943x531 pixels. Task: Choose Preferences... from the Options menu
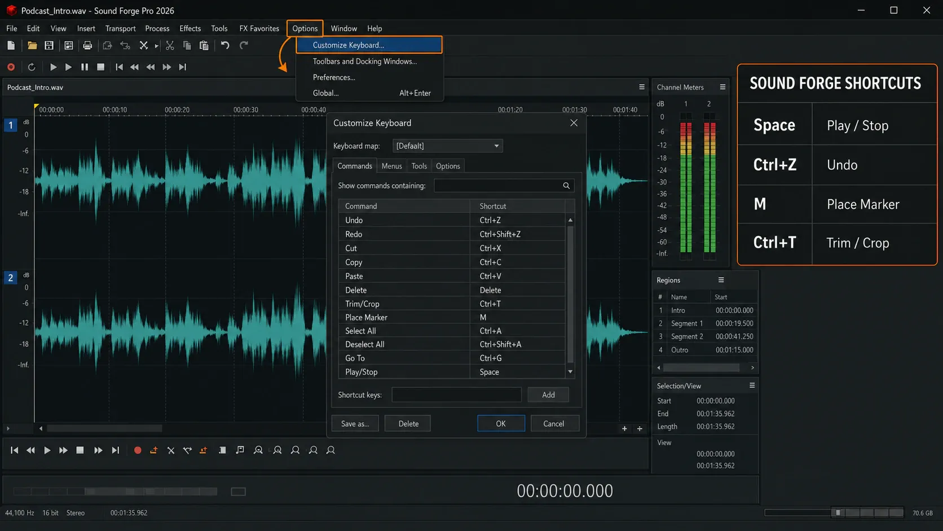(x=369, y=77)
